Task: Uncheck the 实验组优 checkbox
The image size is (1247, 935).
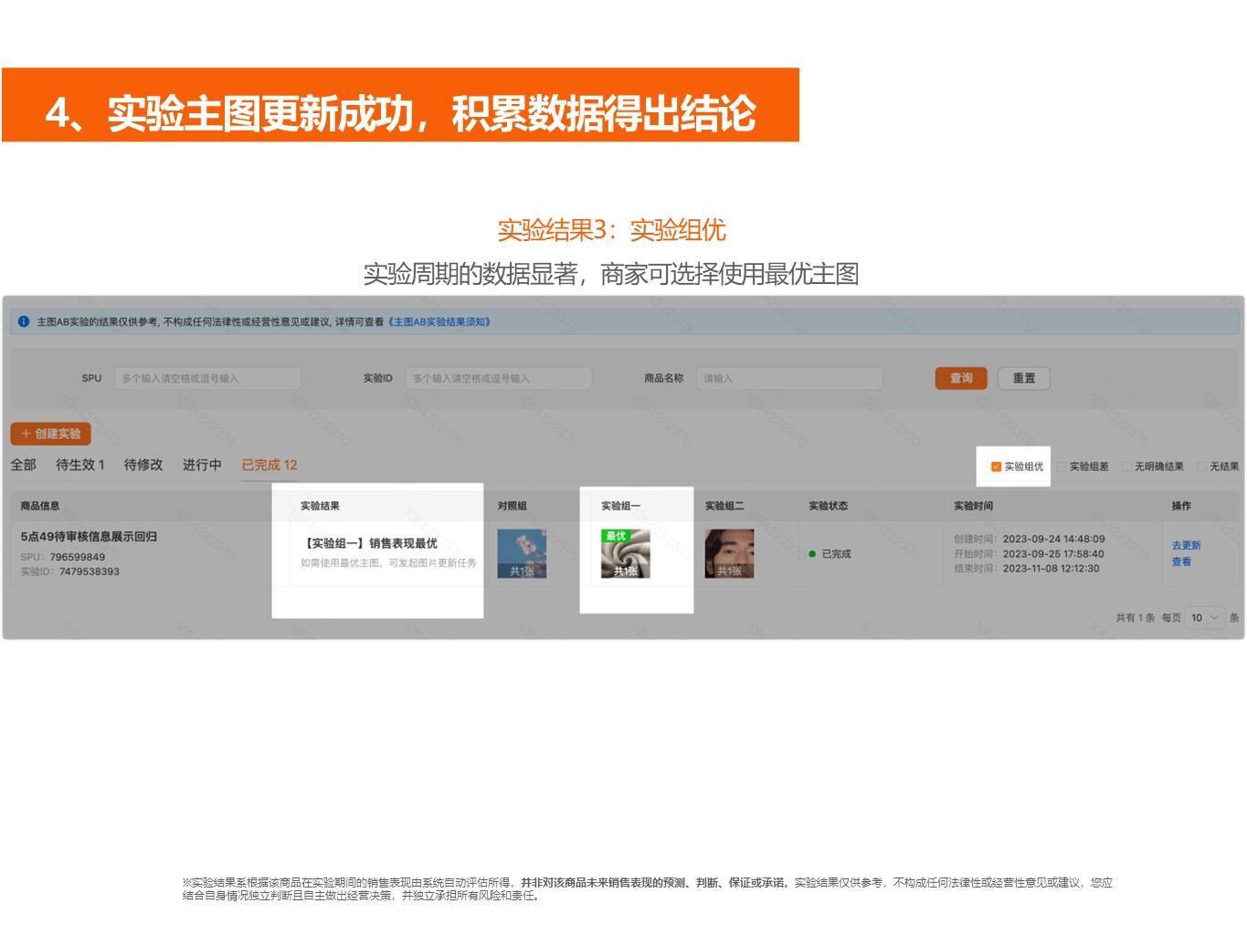Action: [x=996, y=467]
